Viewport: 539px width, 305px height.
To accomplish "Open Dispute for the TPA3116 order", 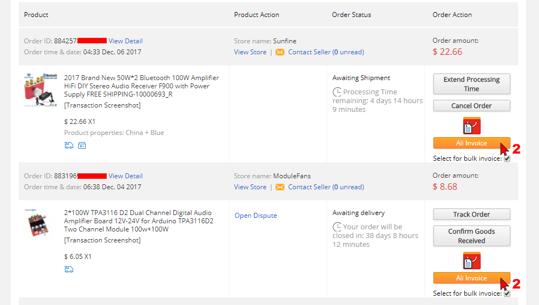I will (256, 216).
